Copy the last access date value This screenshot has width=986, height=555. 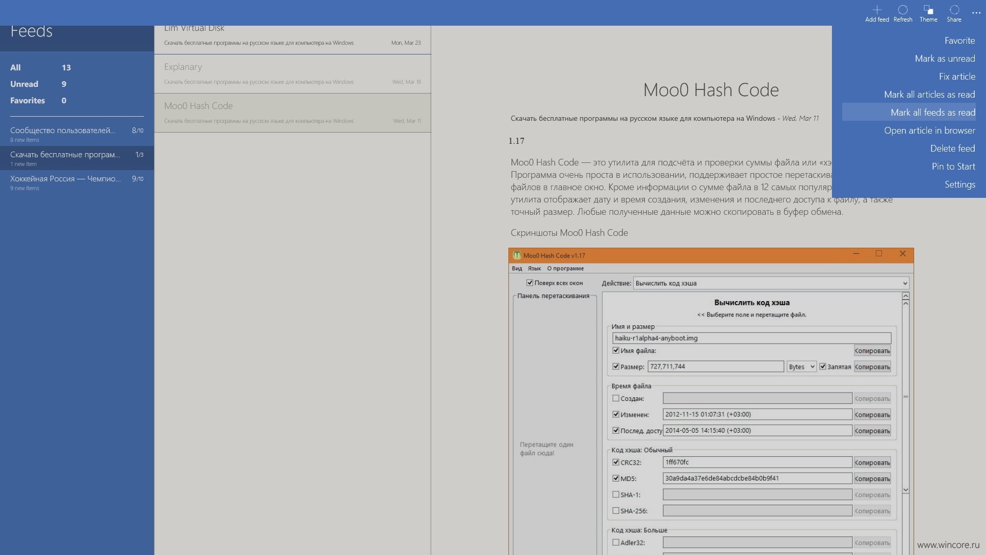[x=872, y=430]
